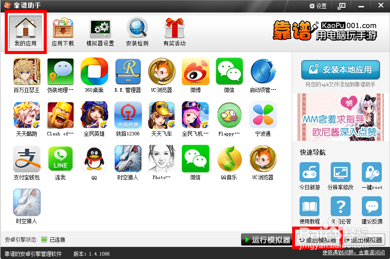Open the 有问必答 question mark icon
The height and width of the screenshot is (259, 390).
(341, 206)
